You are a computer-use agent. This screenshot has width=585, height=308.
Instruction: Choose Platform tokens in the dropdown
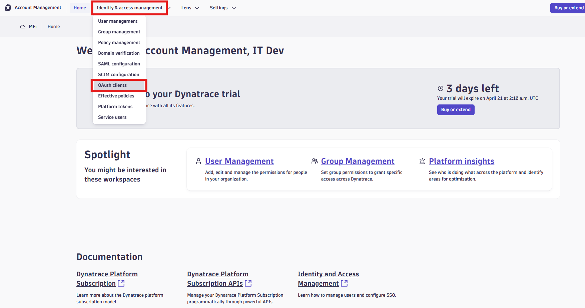(115, 107)
